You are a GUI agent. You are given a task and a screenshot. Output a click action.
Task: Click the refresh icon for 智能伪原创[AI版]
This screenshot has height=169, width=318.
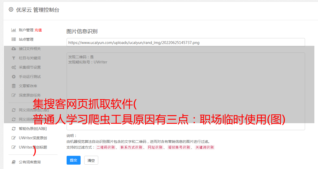pyautogui.click(x=14, y=129)
